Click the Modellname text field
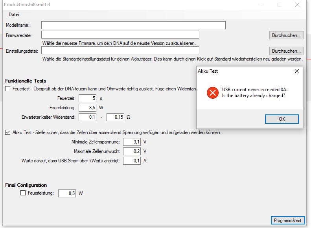 coord(133,25)
